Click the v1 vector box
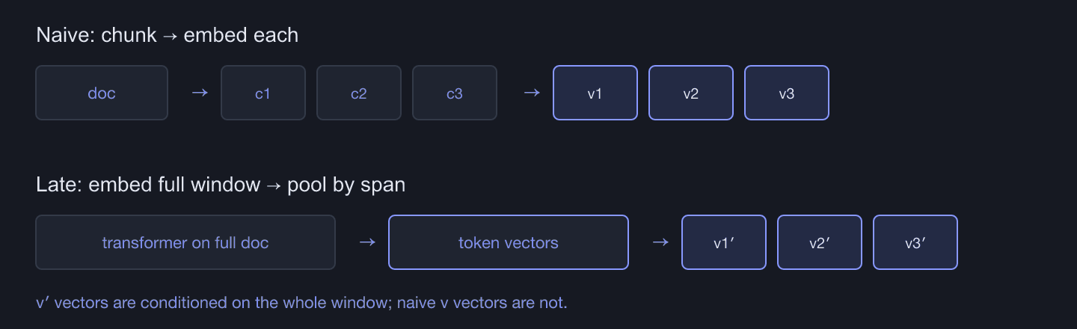 (595, 93)
